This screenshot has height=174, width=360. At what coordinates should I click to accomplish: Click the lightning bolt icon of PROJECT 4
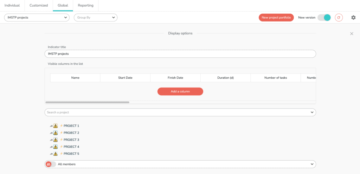(61, 147)
